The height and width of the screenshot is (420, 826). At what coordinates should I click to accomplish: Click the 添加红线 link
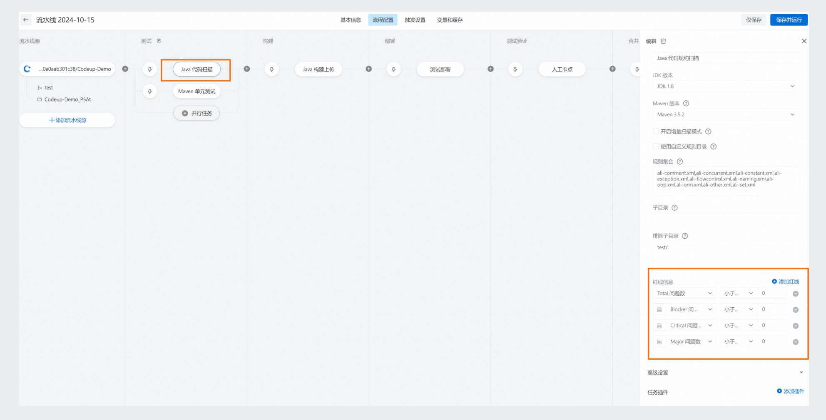tap(786, 282)
